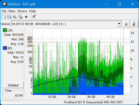Image resolution: width=139 pixels, height=105 pixels.
Task: Click the Device: label
Action: pos(5,24)
